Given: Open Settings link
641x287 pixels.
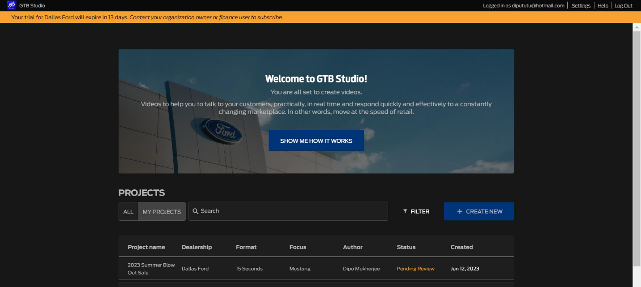Looking at the screenshot, I should tap(581, 5).
